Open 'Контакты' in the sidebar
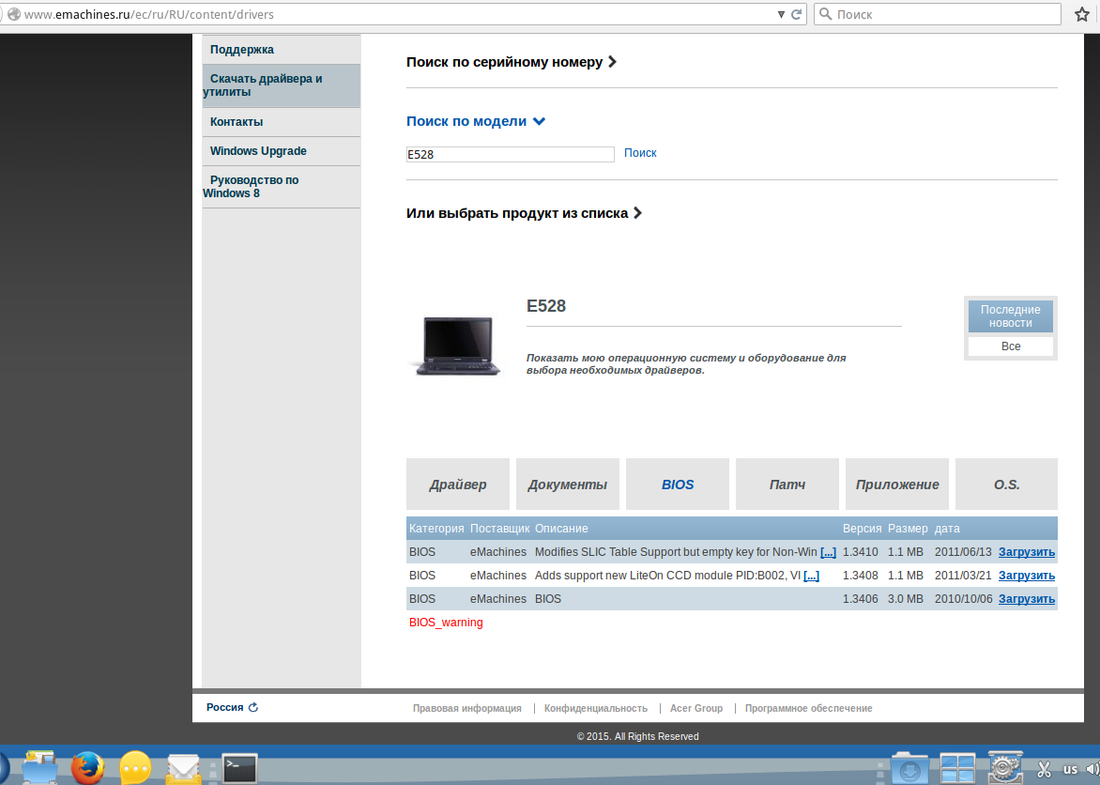The image size is (1100, 785). tap(282, 122)
